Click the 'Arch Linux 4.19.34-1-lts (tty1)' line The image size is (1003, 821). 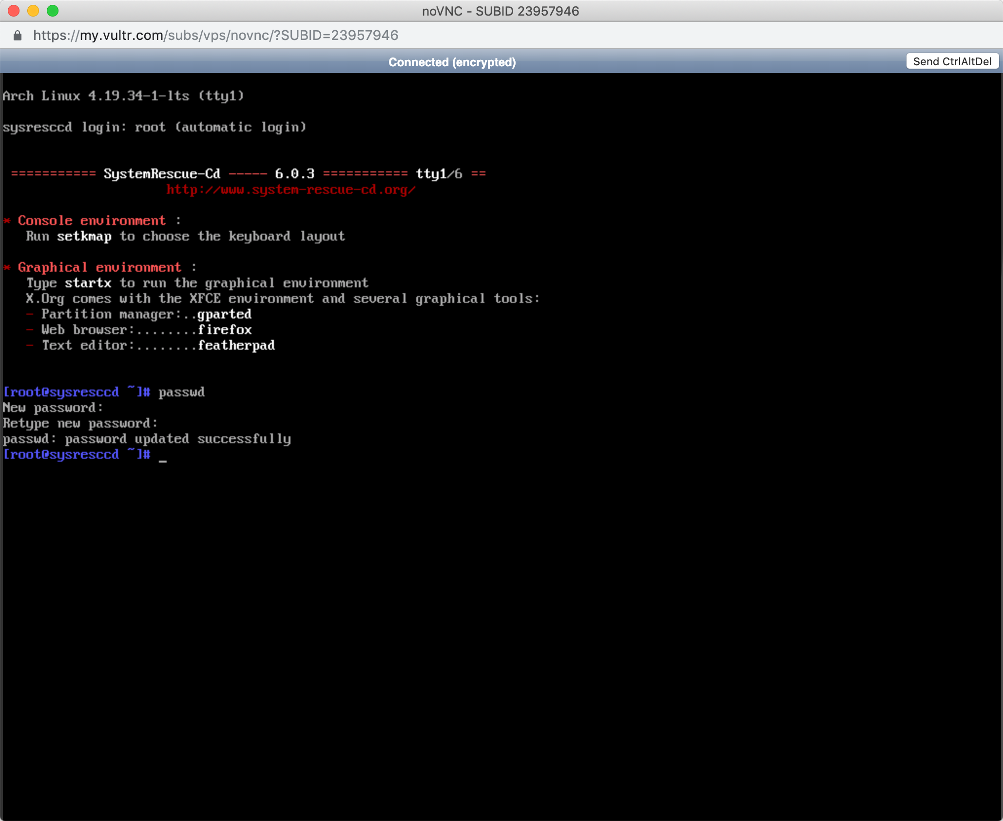tap(123, 96)
